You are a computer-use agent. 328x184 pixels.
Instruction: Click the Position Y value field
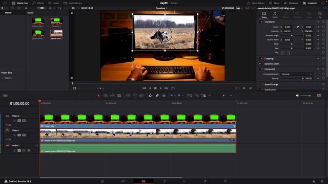pyautogui.click(x=309, y=31)
